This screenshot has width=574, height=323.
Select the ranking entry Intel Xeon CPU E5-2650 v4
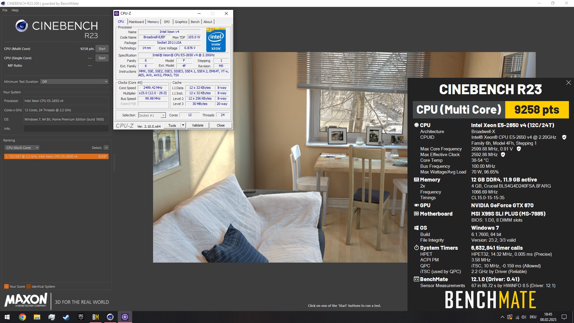pos(56,156)
